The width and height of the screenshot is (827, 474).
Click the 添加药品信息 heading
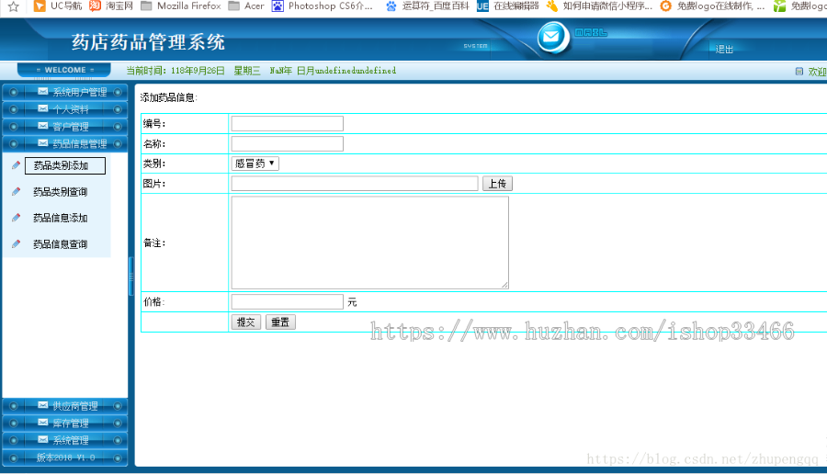click(168, 97)
